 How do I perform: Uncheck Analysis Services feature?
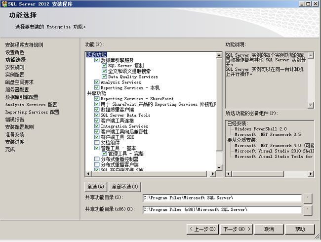click(x=97, y=82)
